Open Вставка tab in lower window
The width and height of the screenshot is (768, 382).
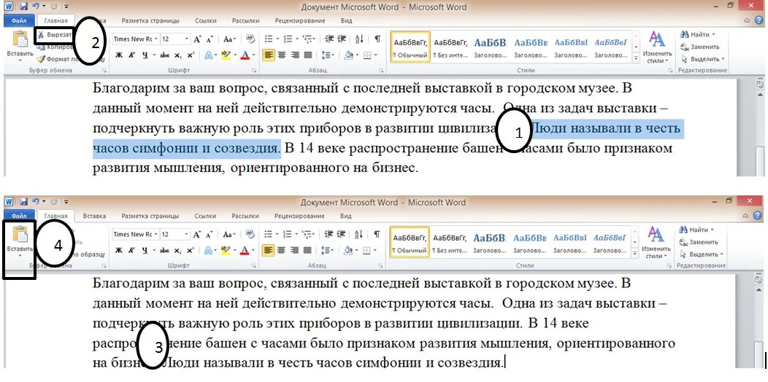point(94,216)
